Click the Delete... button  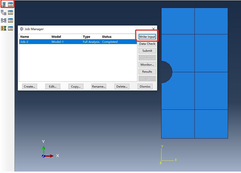pos(122,86)
